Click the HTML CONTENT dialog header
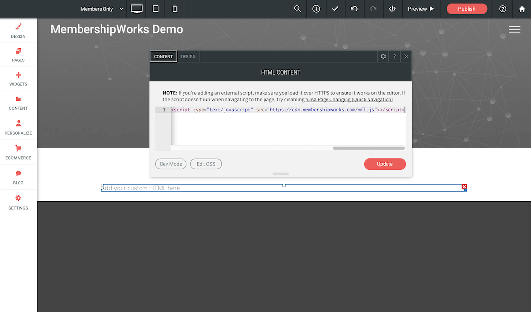The height and width of the screenshot is (312, 531). (281, 72)
